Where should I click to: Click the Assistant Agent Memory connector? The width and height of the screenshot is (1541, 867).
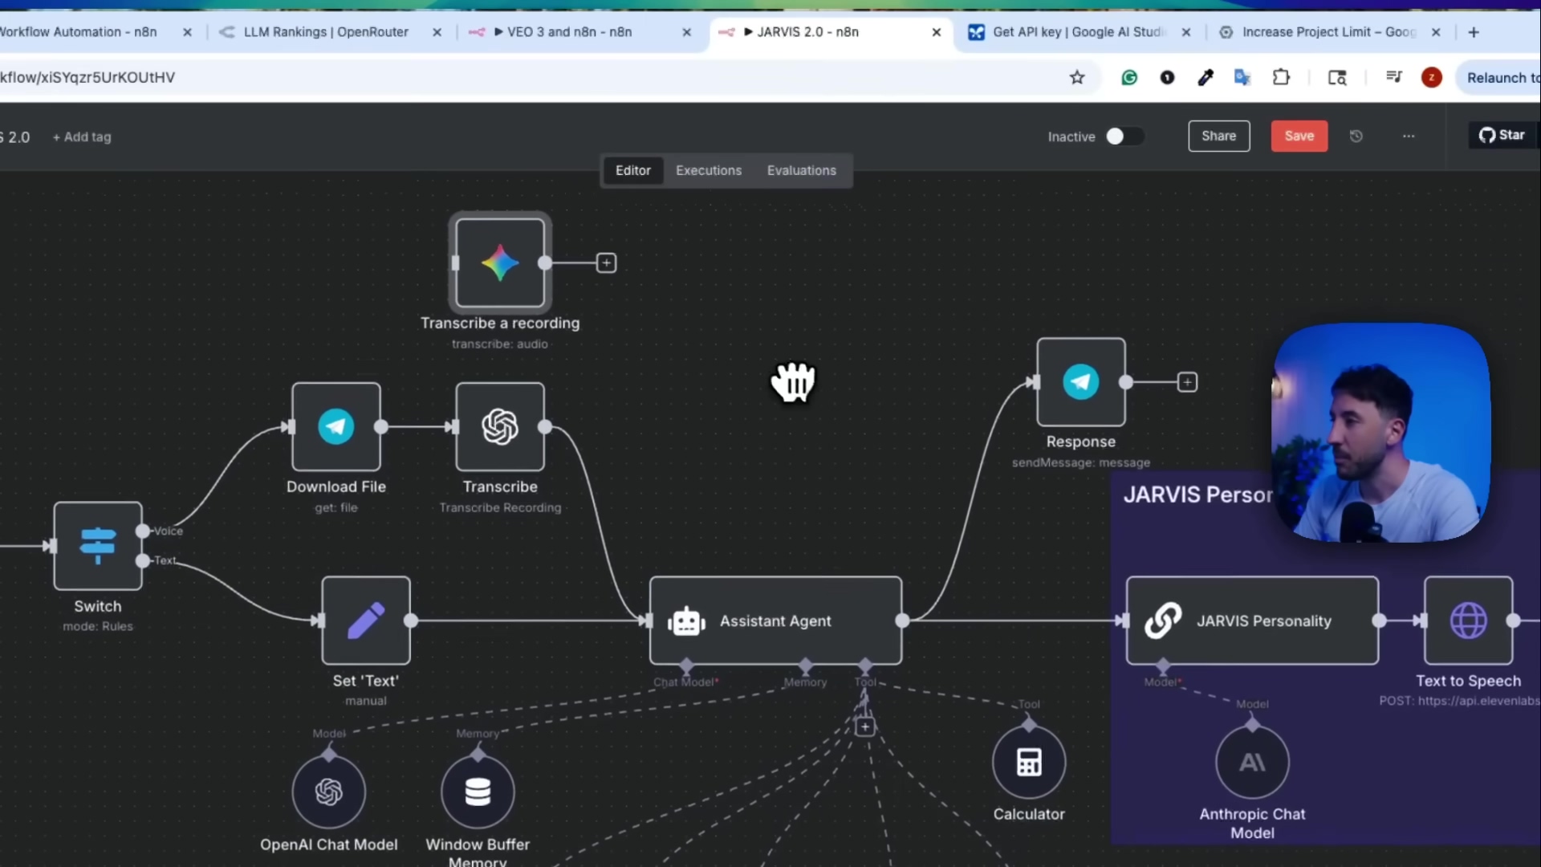click(x=805, y=665)
